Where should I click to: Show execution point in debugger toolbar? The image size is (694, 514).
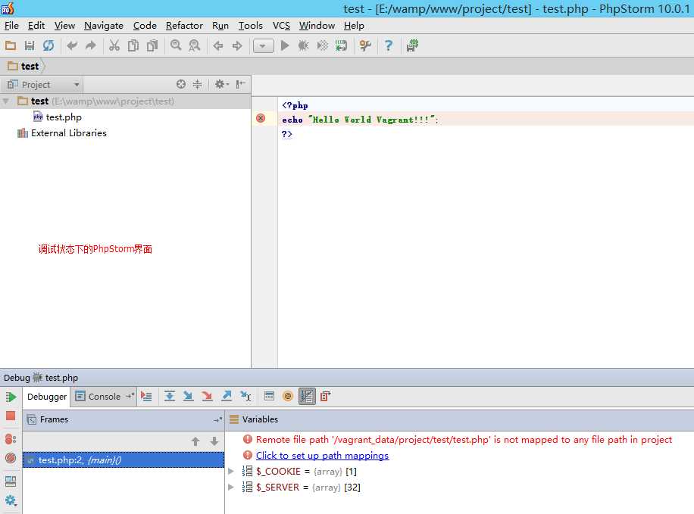tap(146, 397)
